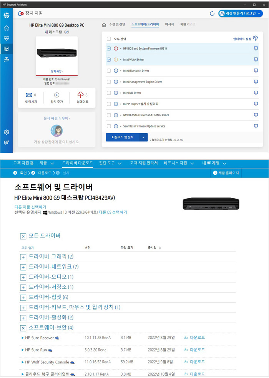Open the 장치 사양 link under the PC image

[x=56, y=71]
